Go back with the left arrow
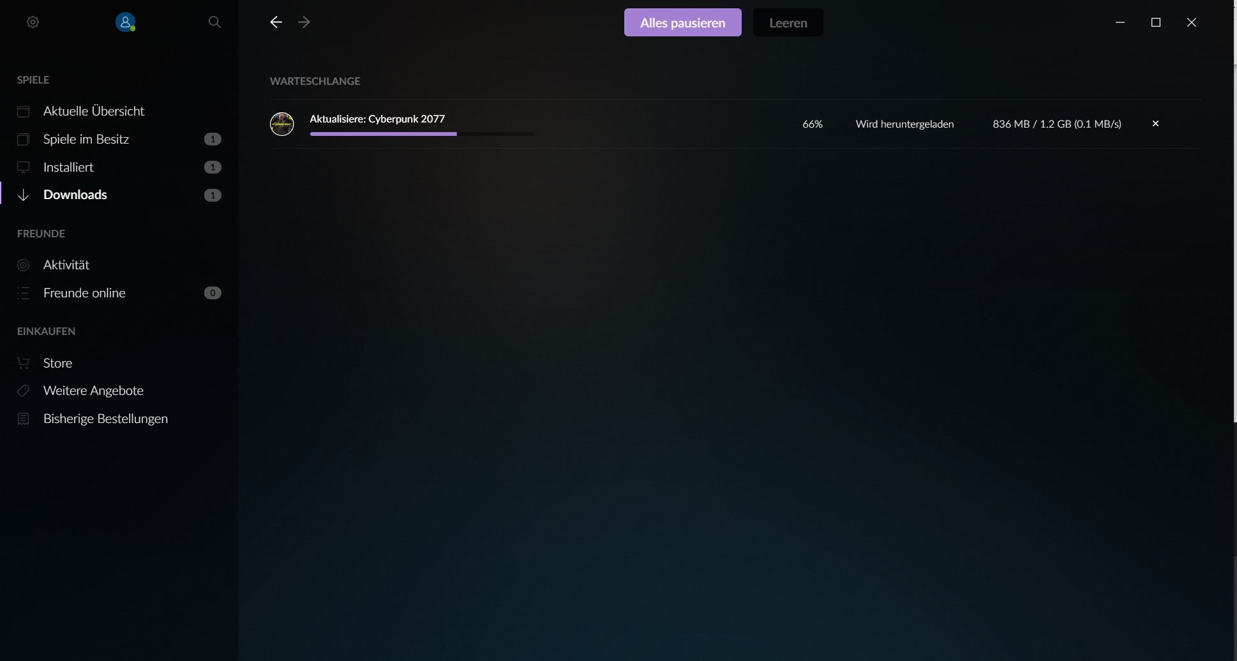This screenshot has height=661, width=1237. pos(276,22)
